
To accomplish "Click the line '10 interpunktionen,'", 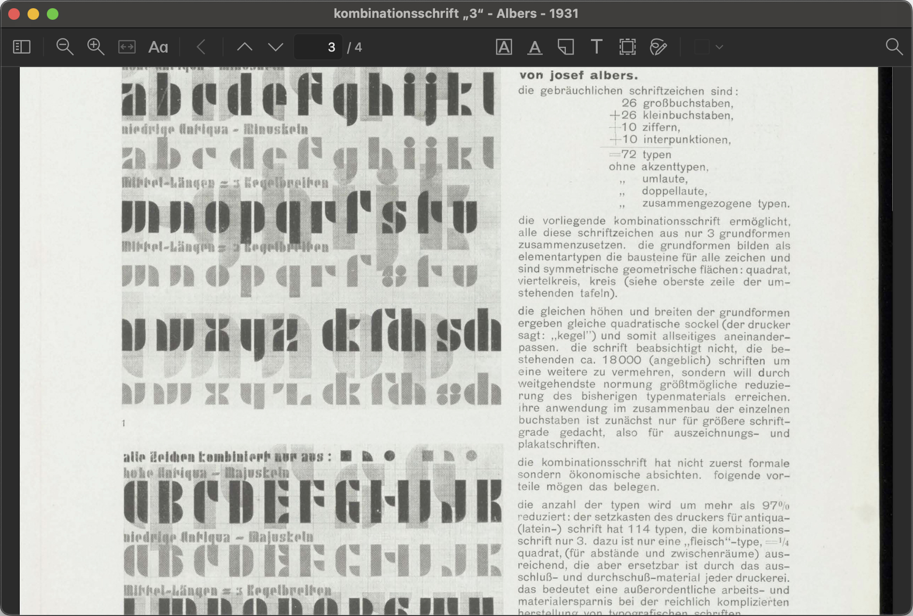I will pos(676,139).
